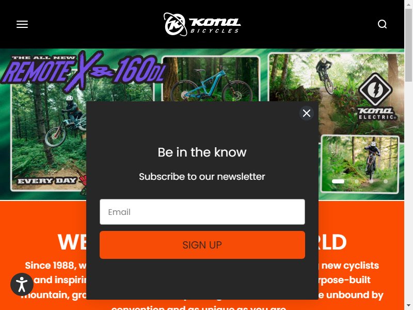Screen dimensions: 413x310
Task: Go to the third carousel slide dot
Action: click(371, 181)
